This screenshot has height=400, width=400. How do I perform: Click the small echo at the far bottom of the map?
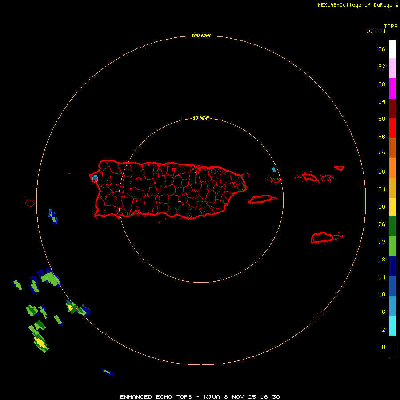pos(108,372)
